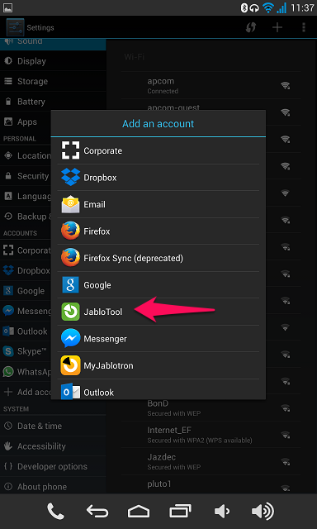Click the Apps icon in sidebar
317x529 pixels.
pos(8,122)
